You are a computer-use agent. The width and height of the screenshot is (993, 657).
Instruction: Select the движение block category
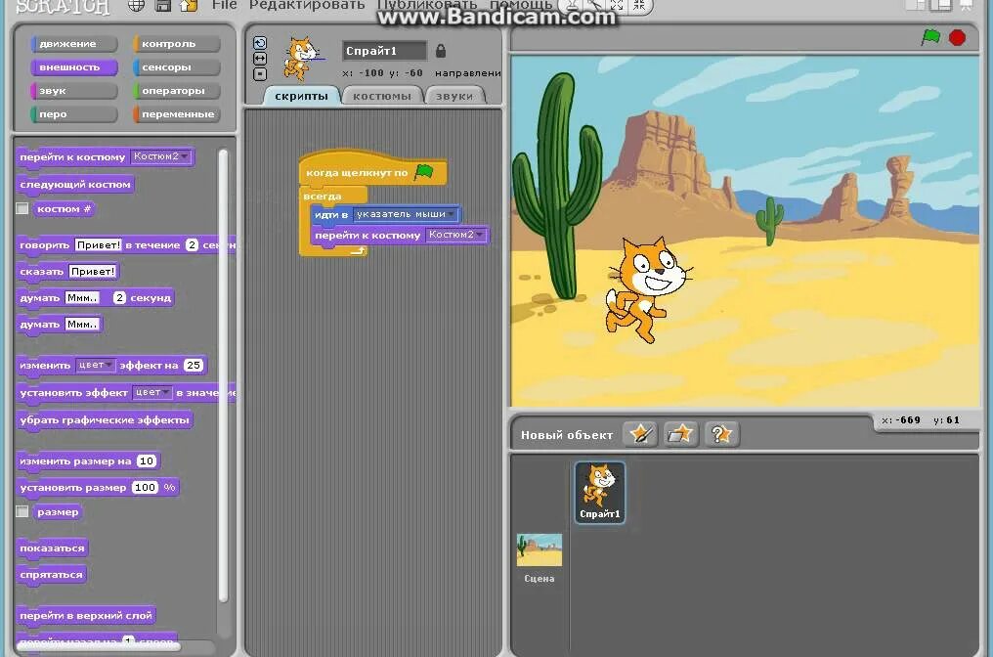(74, 44)
